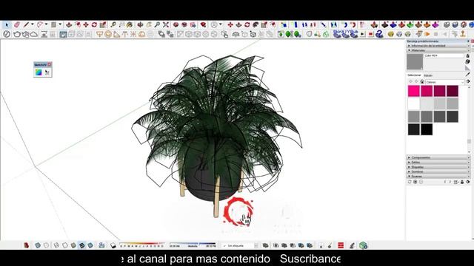Click the blue number 2 plugin icon
Viewport: 474px width, 266px height.
pos(379,35)
